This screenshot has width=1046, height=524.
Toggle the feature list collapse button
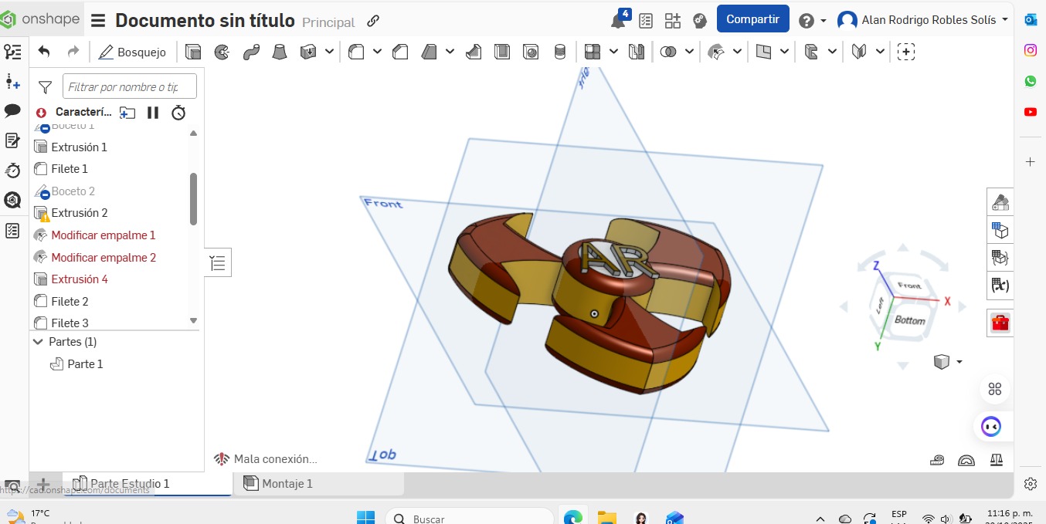click(x=218, y=263)
